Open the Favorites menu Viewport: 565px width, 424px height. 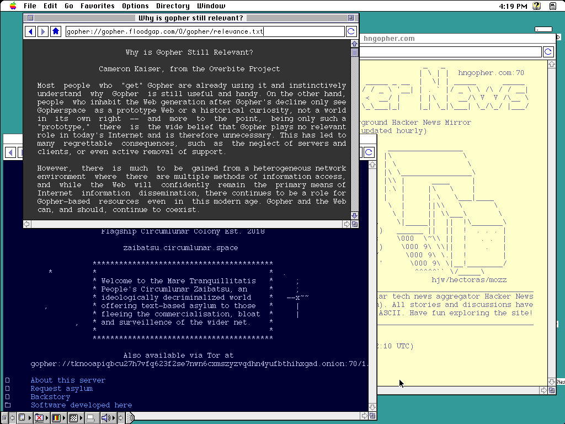(97, 6)
